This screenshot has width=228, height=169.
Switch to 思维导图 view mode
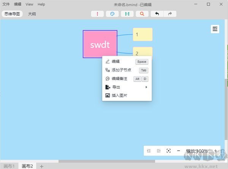[x=11, y=14]
